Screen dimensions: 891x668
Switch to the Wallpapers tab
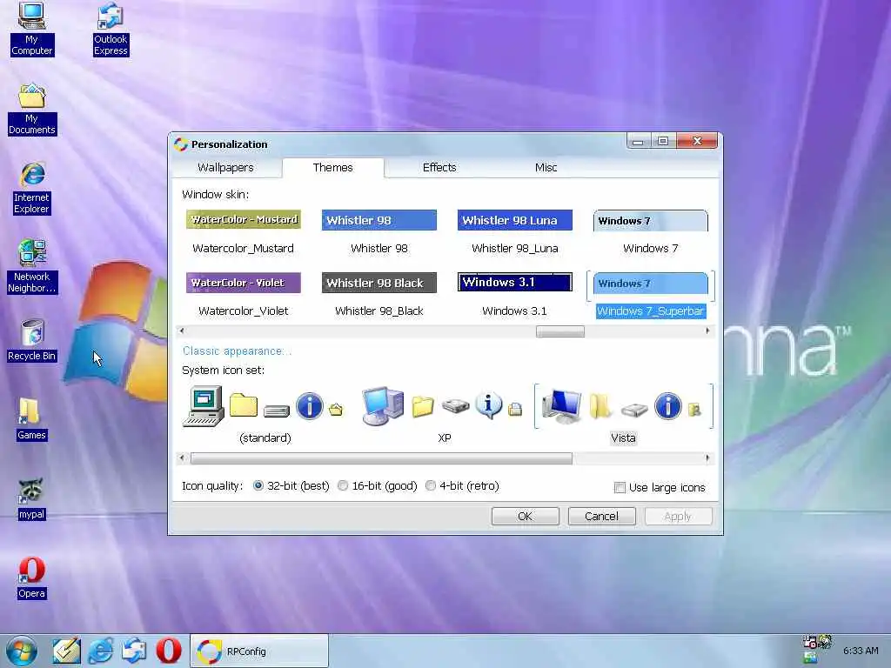pyautogui.click(x=225, y=168)
